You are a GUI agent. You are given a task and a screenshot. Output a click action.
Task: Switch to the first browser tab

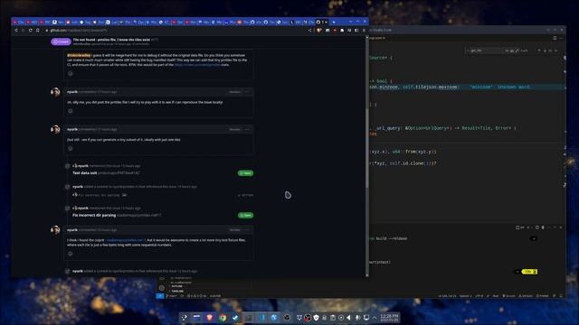tap(18, 22)
